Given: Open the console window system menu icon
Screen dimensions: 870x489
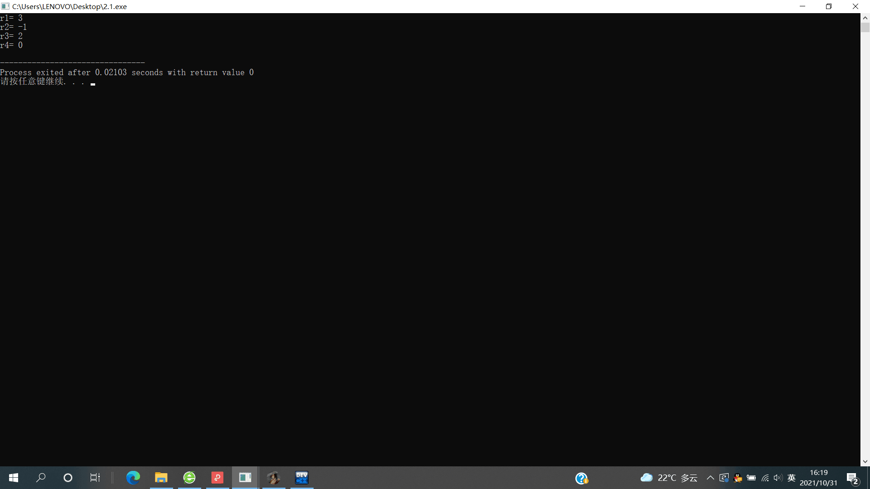Looking at the screenshot, I should (x=5, y=6).
